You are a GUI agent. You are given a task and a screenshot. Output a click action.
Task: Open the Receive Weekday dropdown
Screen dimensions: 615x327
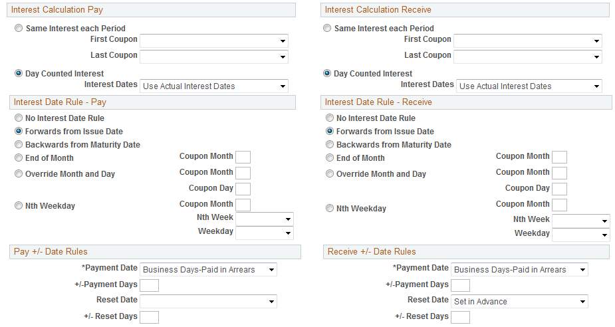[x=580, y=235]
